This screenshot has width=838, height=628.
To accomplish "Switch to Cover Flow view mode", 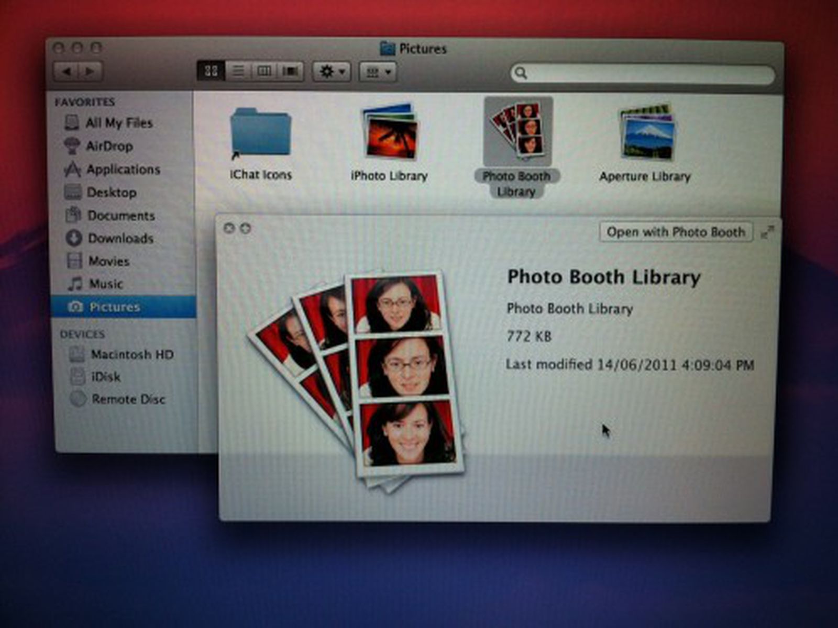I will tap(291, 71).
